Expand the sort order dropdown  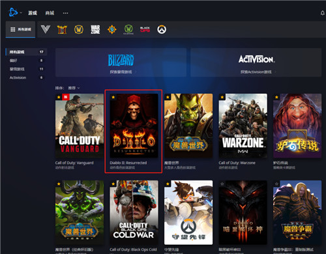[x=74, y=88]
